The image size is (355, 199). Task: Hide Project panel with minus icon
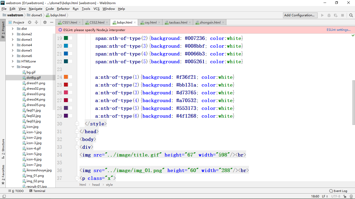click(x=52, y=22)
